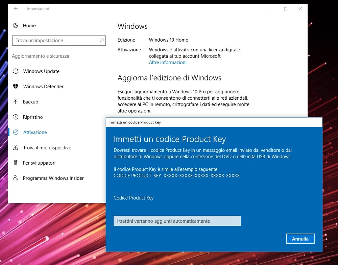Screen dimensions: 338x265
Task: Select Attivazione in the sidebar
Action: (35, 132)
